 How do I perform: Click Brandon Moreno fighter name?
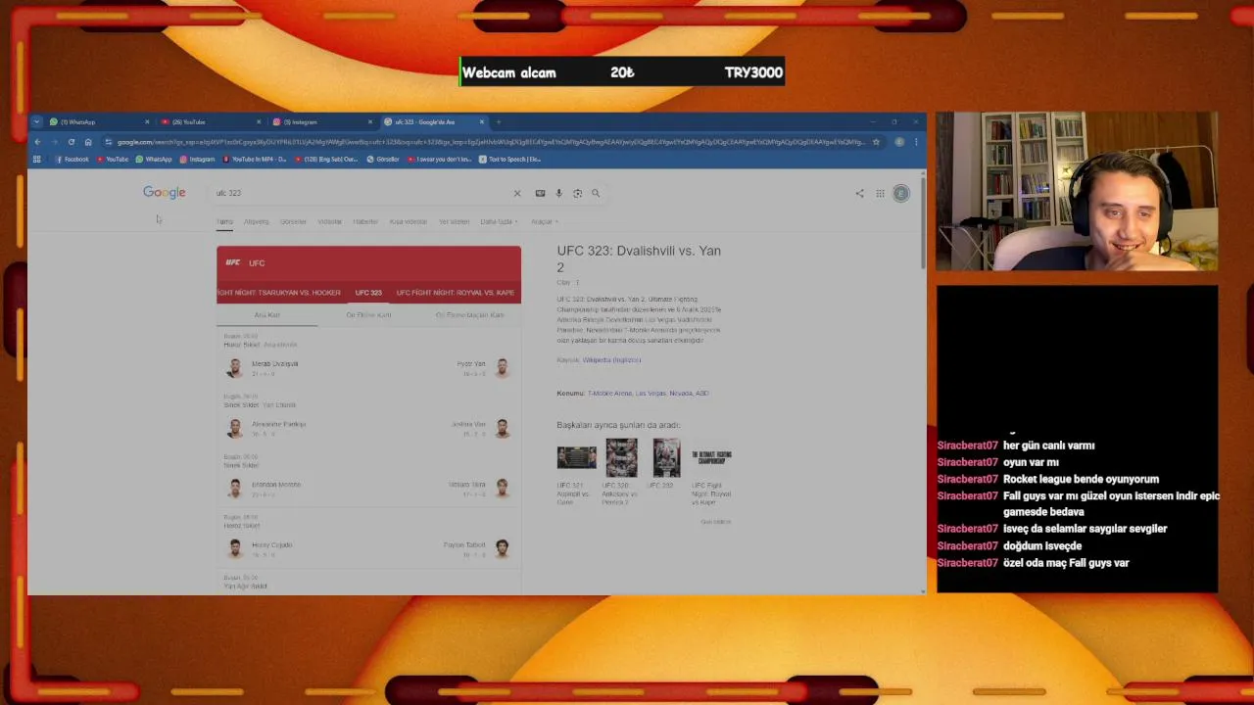pyautogui.click(x=276, y=485)
